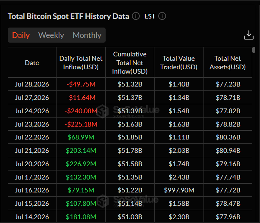Open info icon beside History Data title

click(136, 16)
